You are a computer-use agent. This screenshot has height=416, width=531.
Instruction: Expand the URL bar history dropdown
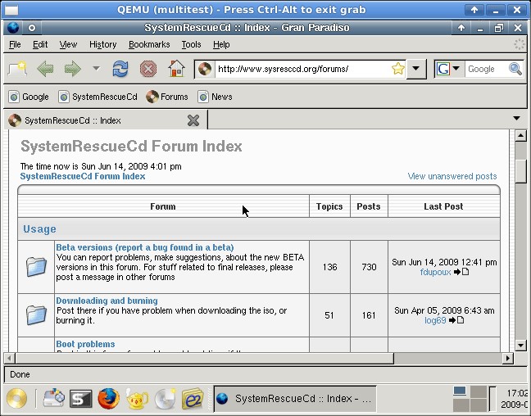416,69
